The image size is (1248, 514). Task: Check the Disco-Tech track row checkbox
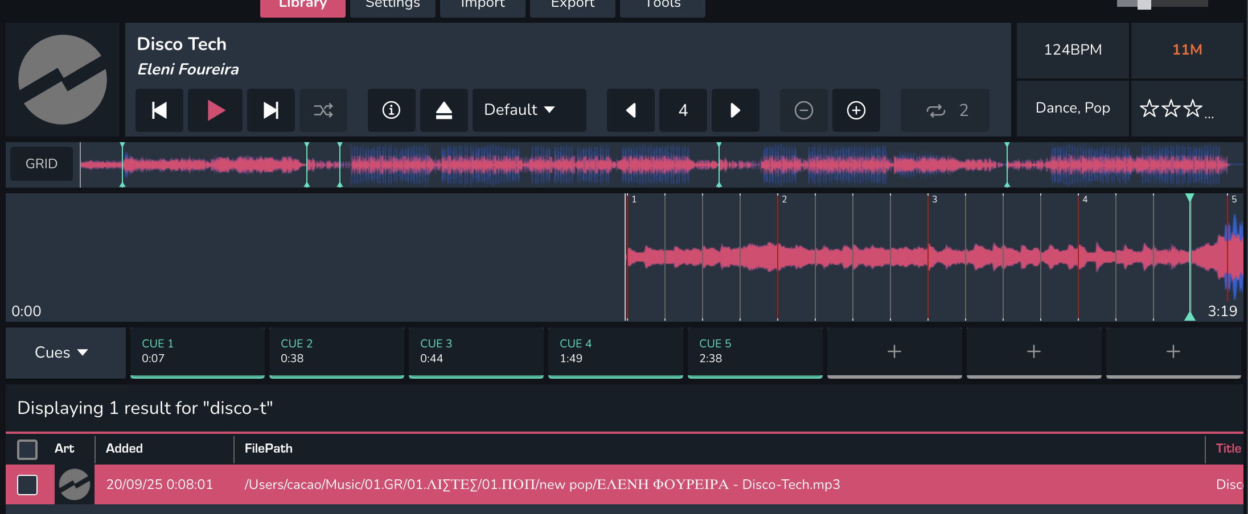click(x=27, y=485)
